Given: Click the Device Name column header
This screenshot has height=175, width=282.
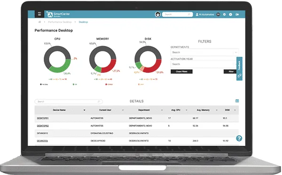Looking at the screenshot, I should coord(59,110).
